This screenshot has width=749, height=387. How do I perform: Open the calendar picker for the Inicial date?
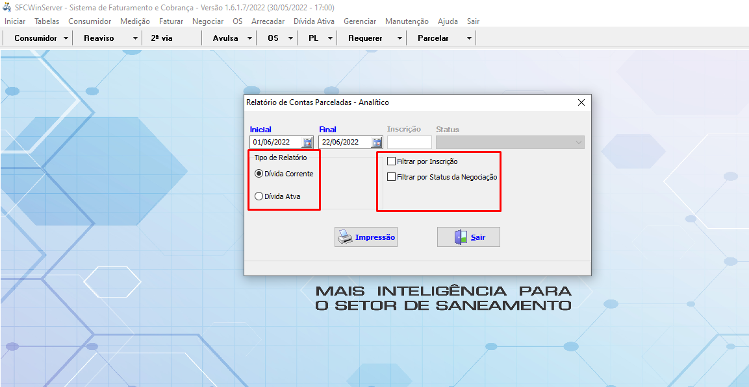point(306,142)
